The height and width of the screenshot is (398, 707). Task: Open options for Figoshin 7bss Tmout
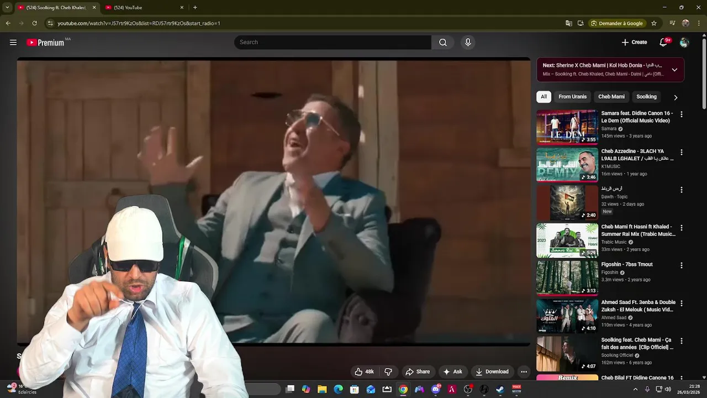pyautogui.click(x=681, y=265)
